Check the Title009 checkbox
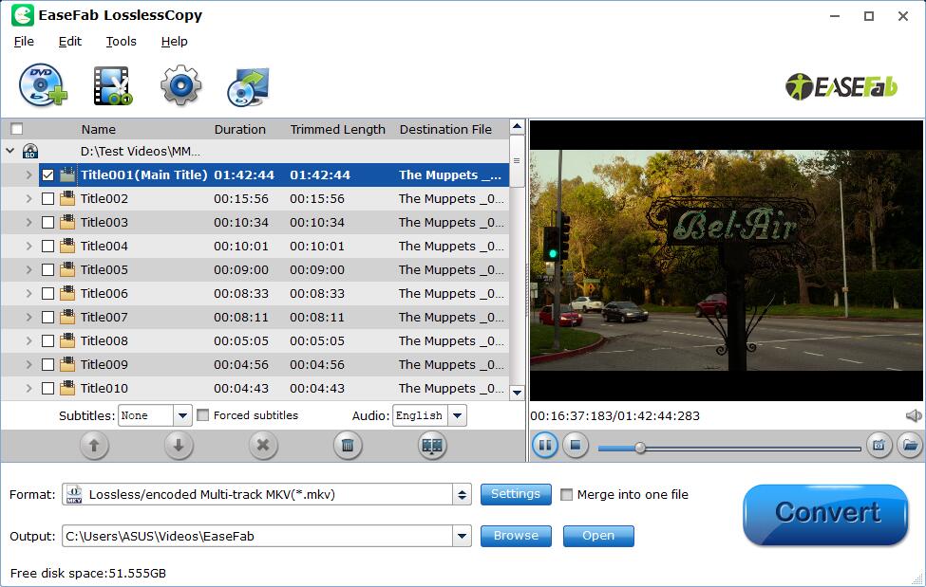Screen dimensions: 926x587 (47, 364)
